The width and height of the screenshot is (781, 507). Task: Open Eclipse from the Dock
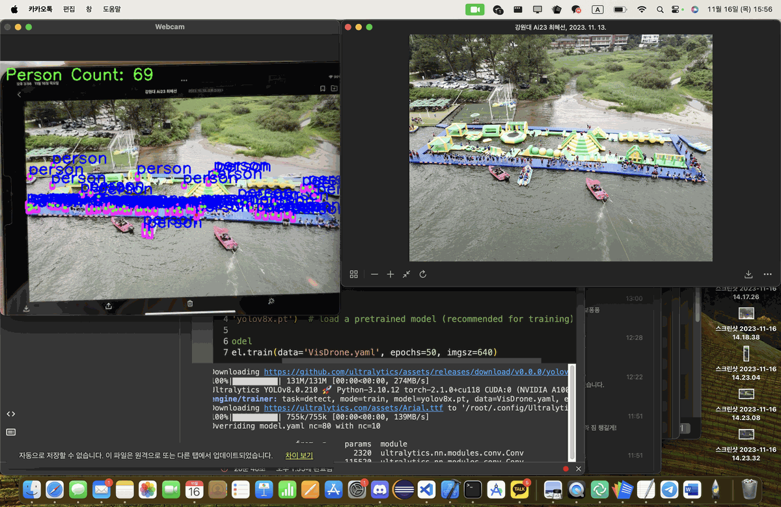point(403,489)
